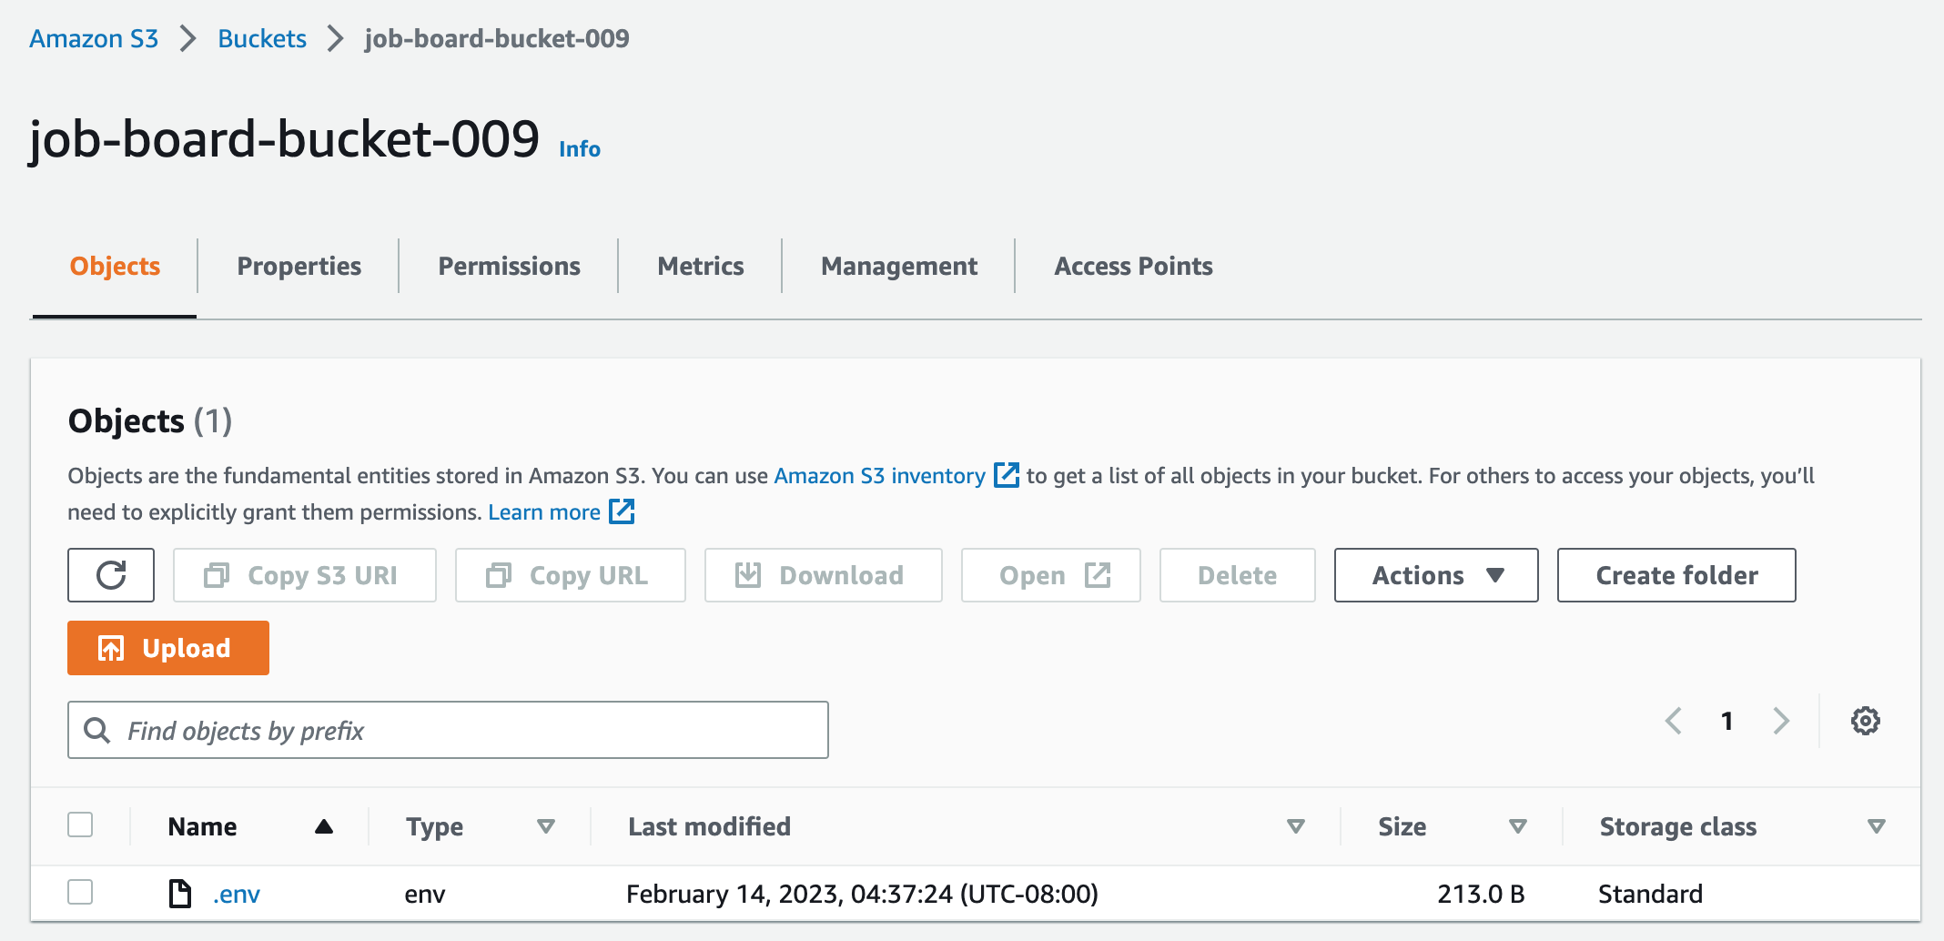The image size is (1944, 941).
Task: Sort by Last modified column arrow
Action: tap(1296, 826)
